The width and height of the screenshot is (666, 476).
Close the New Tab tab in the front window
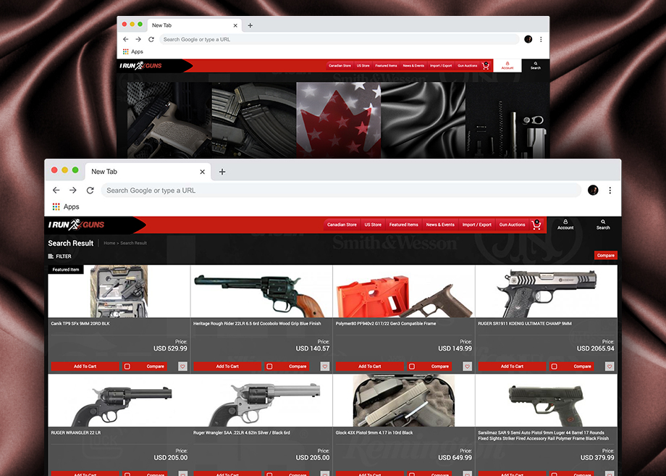coord(202,172)
